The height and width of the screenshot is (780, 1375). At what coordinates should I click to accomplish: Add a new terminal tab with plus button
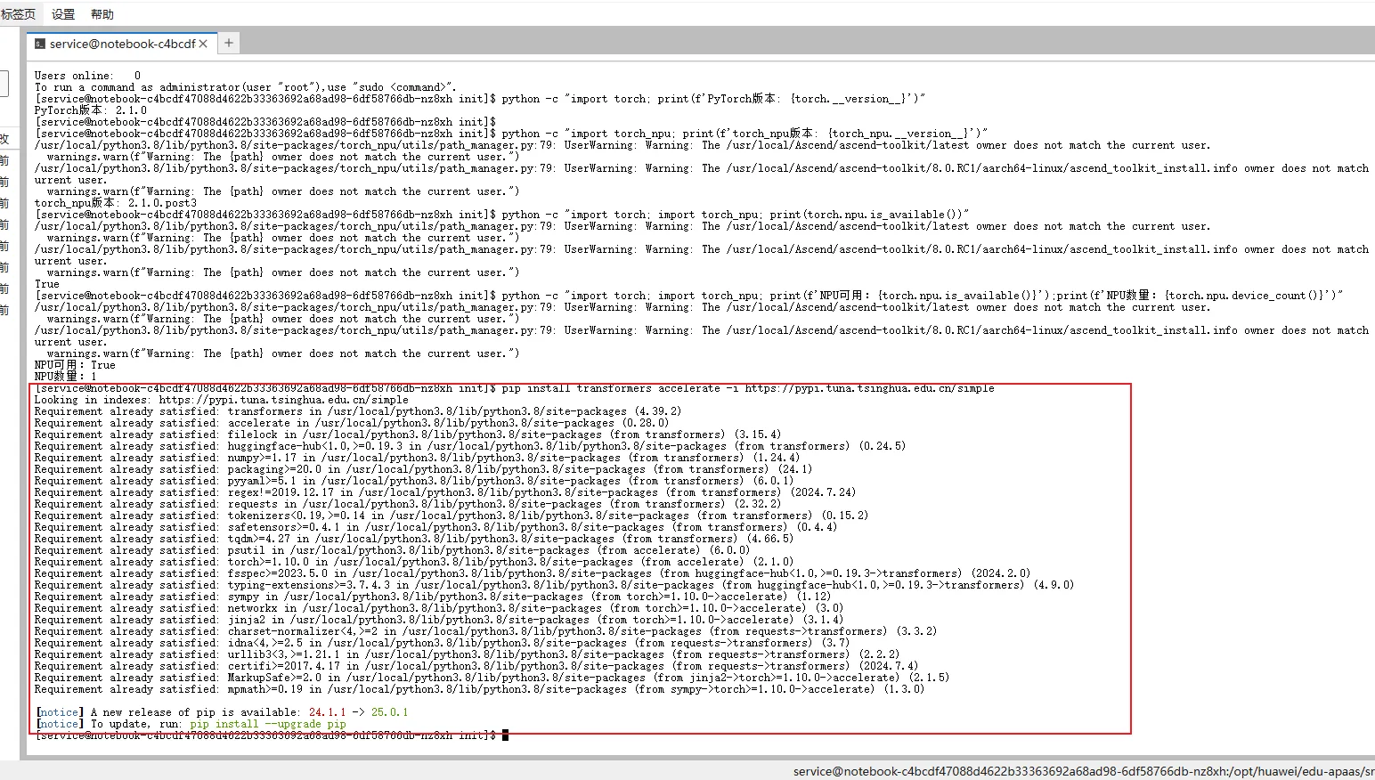[x=229, y=43]
